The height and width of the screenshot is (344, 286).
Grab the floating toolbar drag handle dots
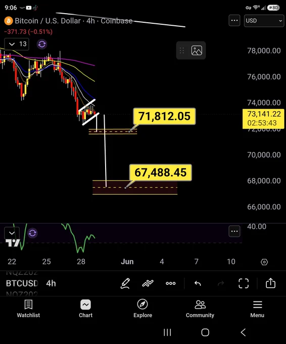tap(182, 51)
